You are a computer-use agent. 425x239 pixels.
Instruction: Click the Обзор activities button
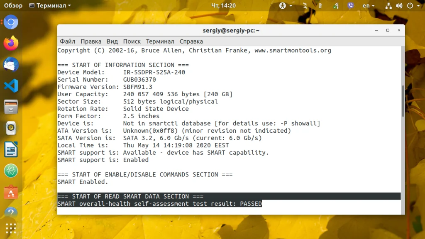click(x=13, y=6)
